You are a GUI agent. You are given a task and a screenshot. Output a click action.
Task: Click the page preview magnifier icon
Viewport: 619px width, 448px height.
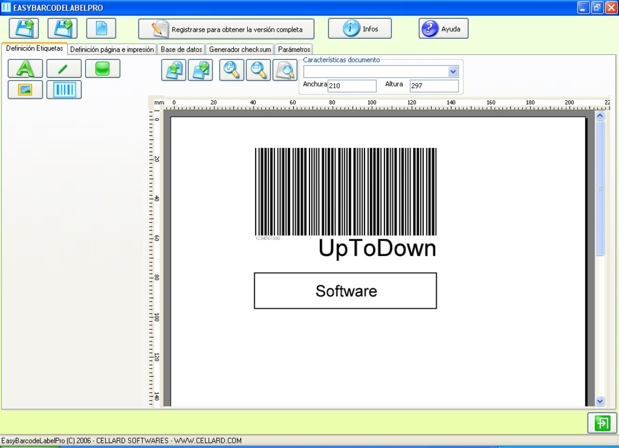[285, 70]
